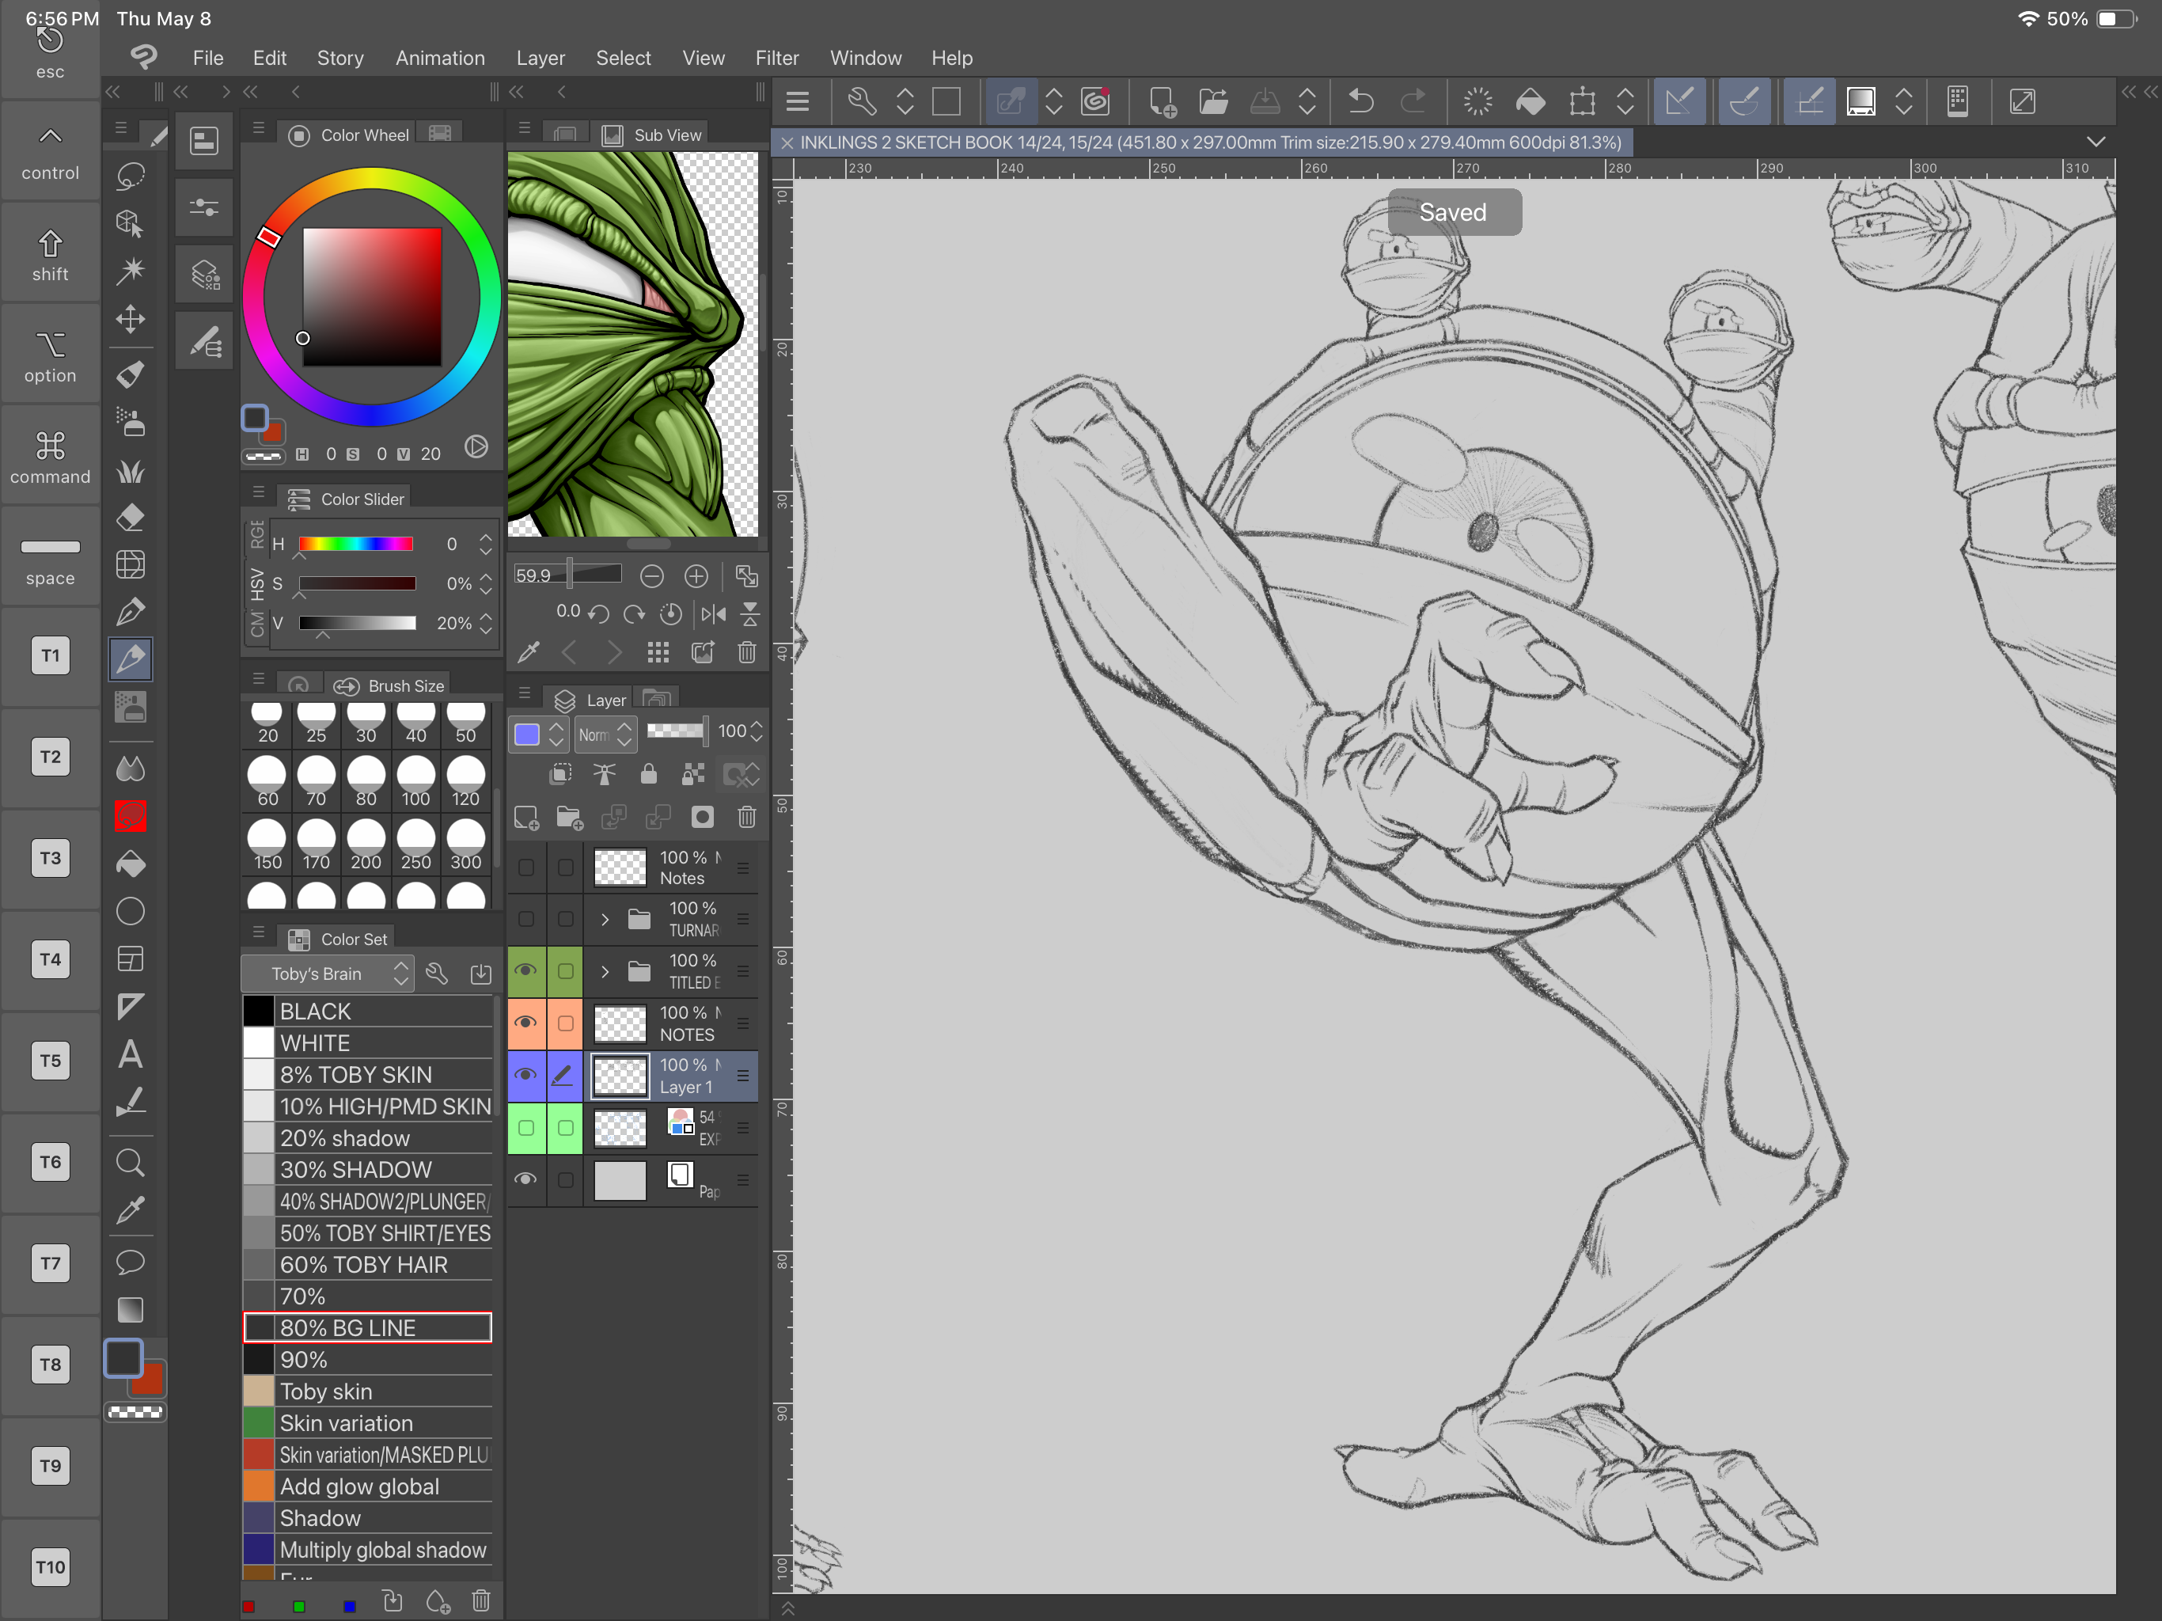Step the Hue value stepper

tap(486, 545)
